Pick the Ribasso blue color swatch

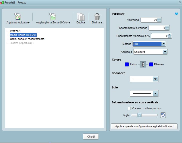point(151,64)
